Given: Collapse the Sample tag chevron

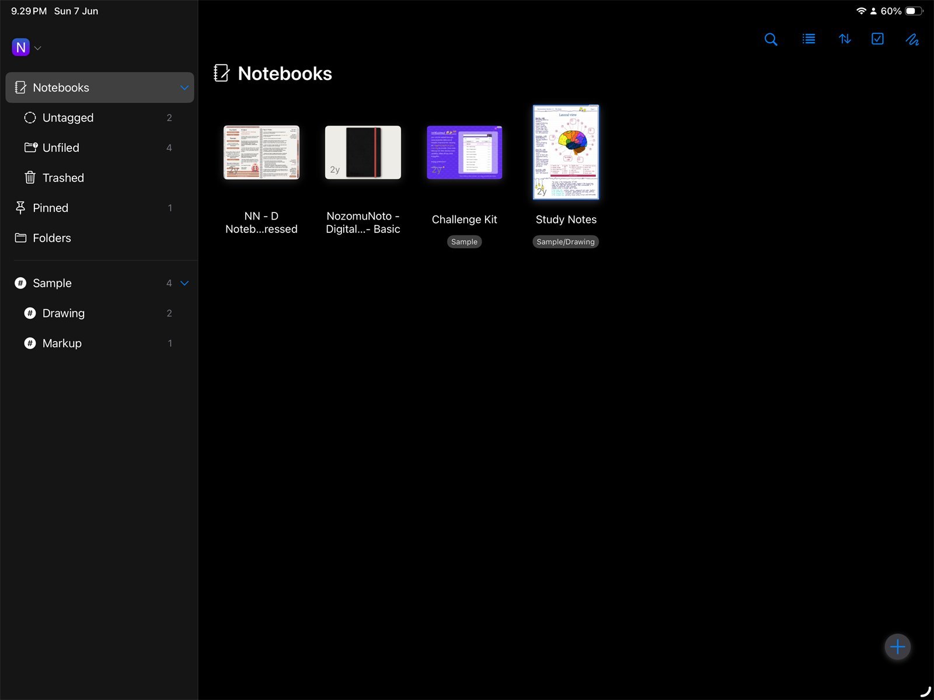Looking at the screenshot, I should pyautogui.click(x=184, y=283).
